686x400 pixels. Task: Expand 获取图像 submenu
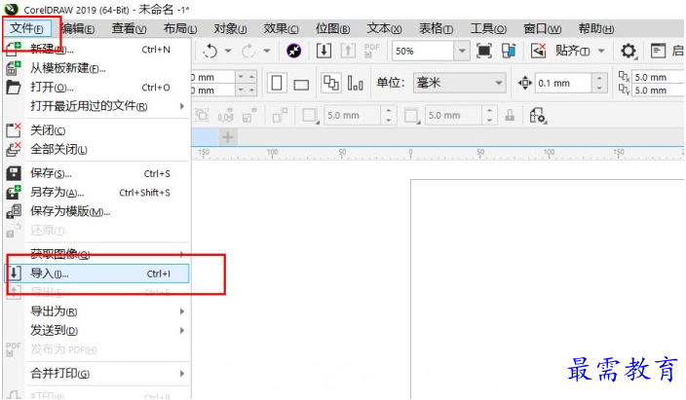(x=97, y=254)
